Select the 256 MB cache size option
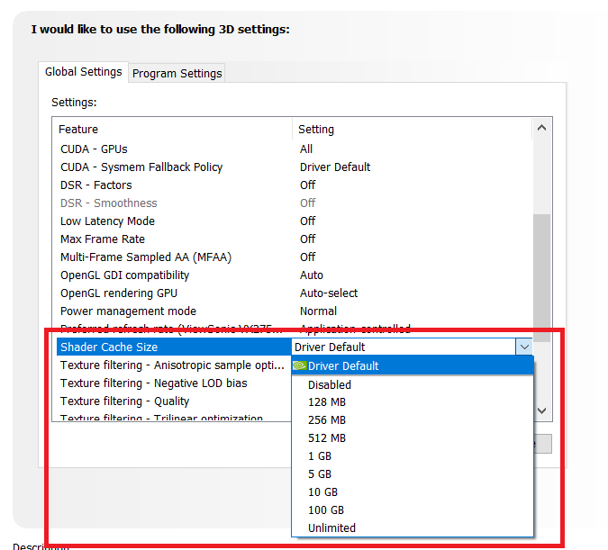 (326, 420)
